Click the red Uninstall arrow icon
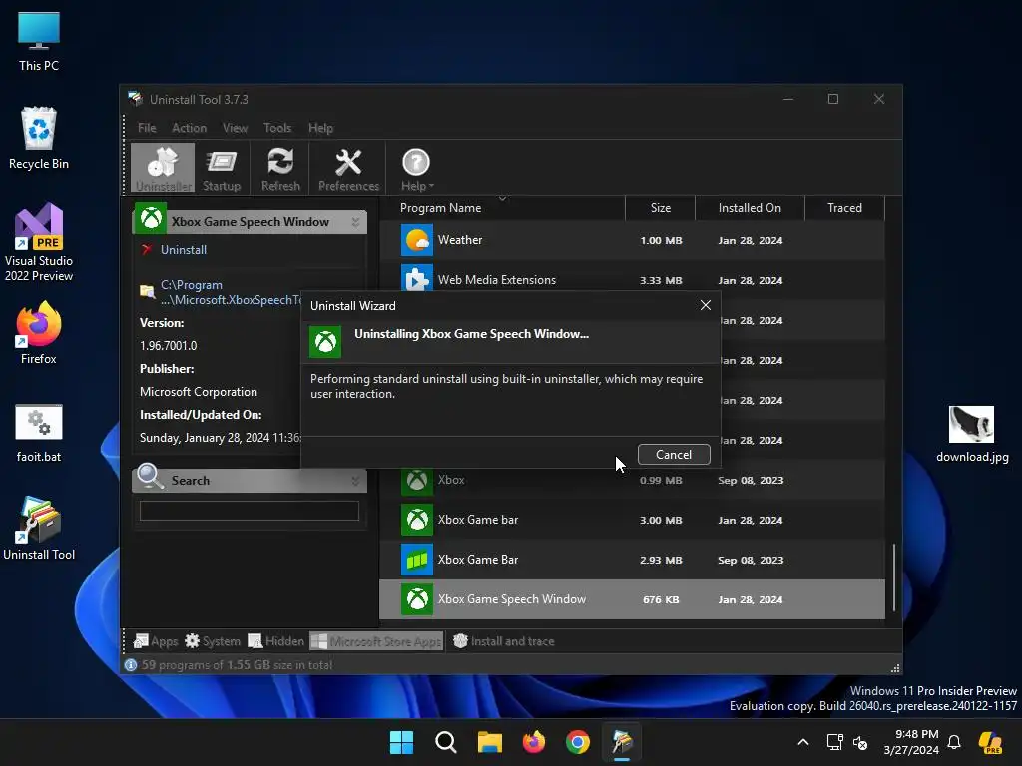 (147, 250)
